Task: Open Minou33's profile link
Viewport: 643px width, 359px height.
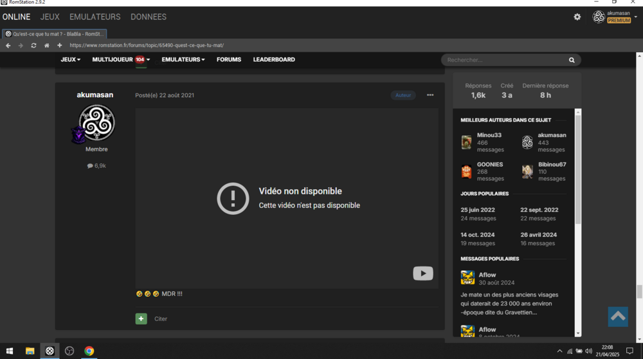Action: pos(489,135)
